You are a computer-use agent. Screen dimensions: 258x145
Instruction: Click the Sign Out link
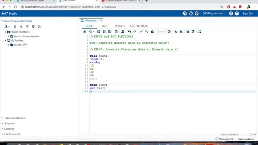[248, 13]
